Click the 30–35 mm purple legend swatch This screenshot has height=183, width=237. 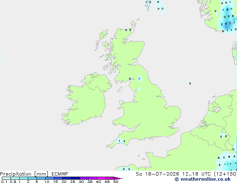click(84, 178)
